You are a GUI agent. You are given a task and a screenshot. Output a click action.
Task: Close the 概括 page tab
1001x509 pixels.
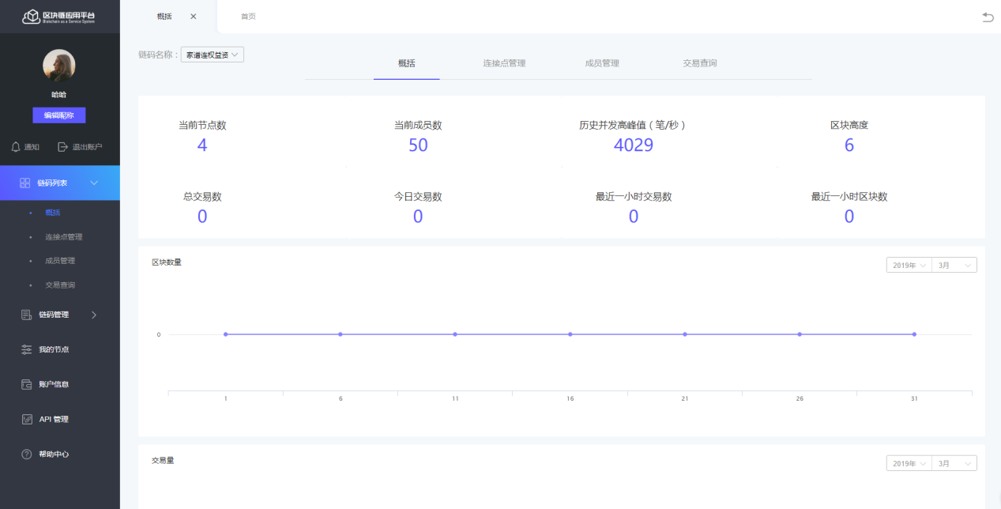coord(194,17)
